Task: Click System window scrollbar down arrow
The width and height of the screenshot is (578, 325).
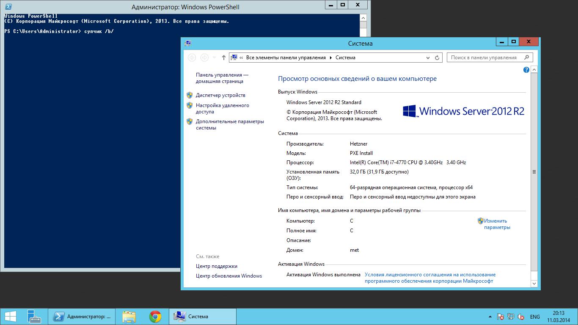Action: [534, 284]
